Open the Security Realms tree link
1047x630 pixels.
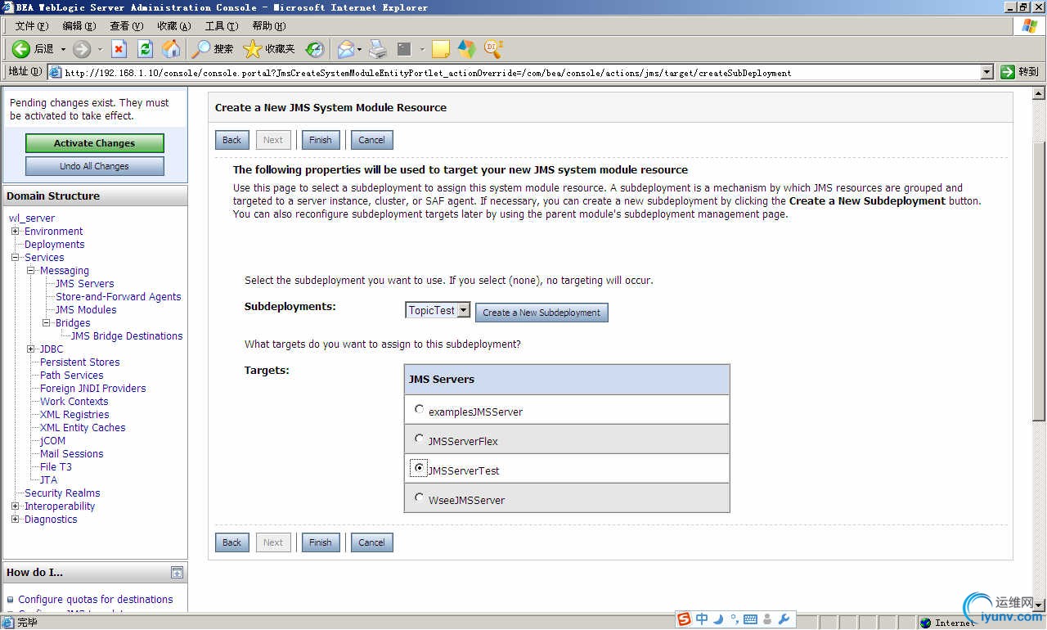tap(62, 493)
